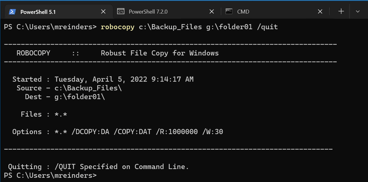Click the Source path c:\Backup_Files\ text

coord(88,88)
